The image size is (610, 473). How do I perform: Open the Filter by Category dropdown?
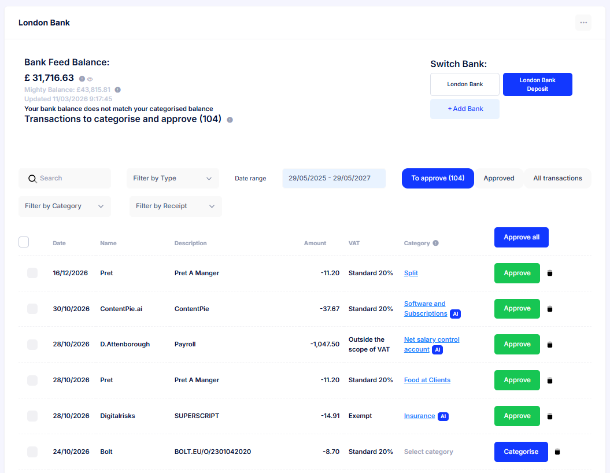coord(65,206)
